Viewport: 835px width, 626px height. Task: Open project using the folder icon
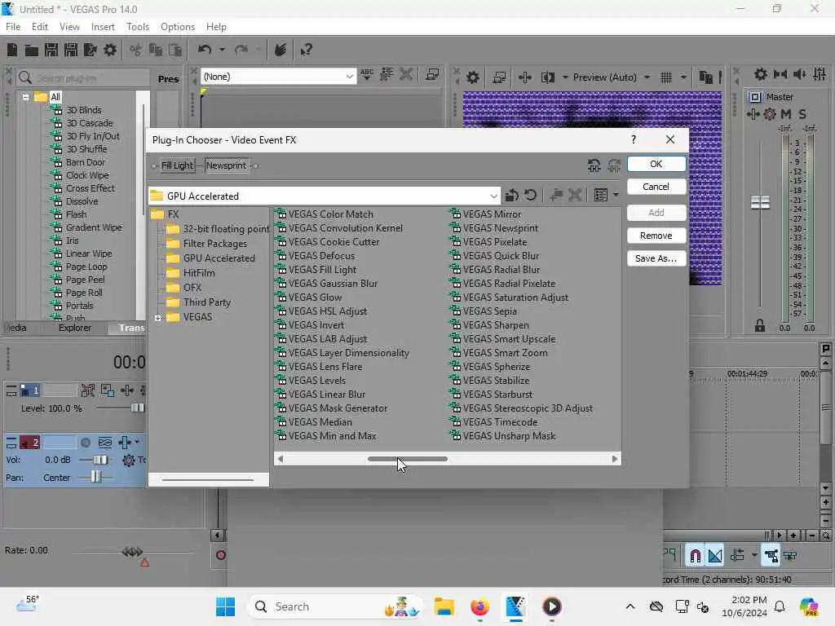tap(32, 50)
